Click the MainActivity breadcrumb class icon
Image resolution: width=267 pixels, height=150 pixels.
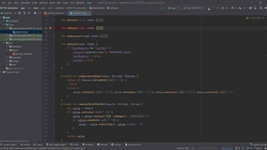coord(90,8)
